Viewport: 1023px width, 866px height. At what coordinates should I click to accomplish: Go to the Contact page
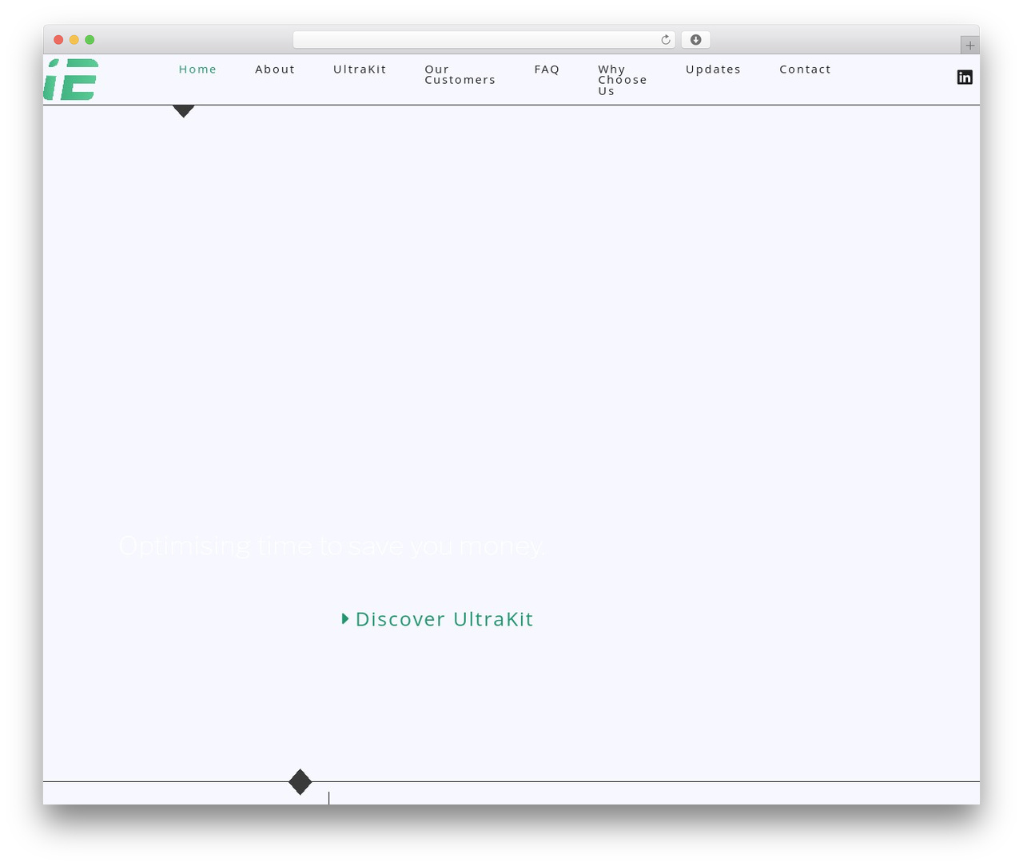[x=805, y=70]
